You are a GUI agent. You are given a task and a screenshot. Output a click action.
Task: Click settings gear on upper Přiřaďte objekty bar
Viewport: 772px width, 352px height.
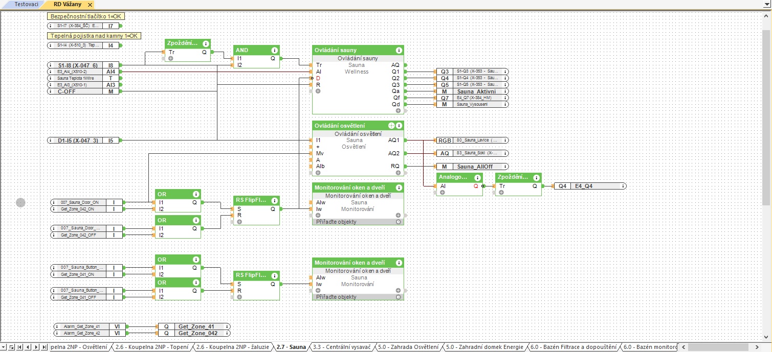(399, 222)
